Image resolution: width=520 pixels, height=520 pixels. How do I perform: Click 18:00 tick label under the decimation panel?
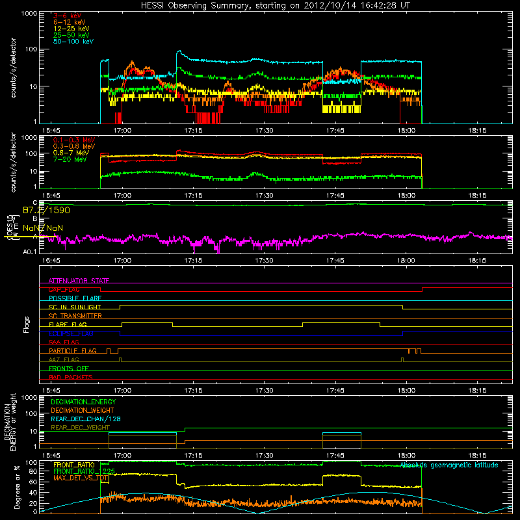(x=406, y=456)
